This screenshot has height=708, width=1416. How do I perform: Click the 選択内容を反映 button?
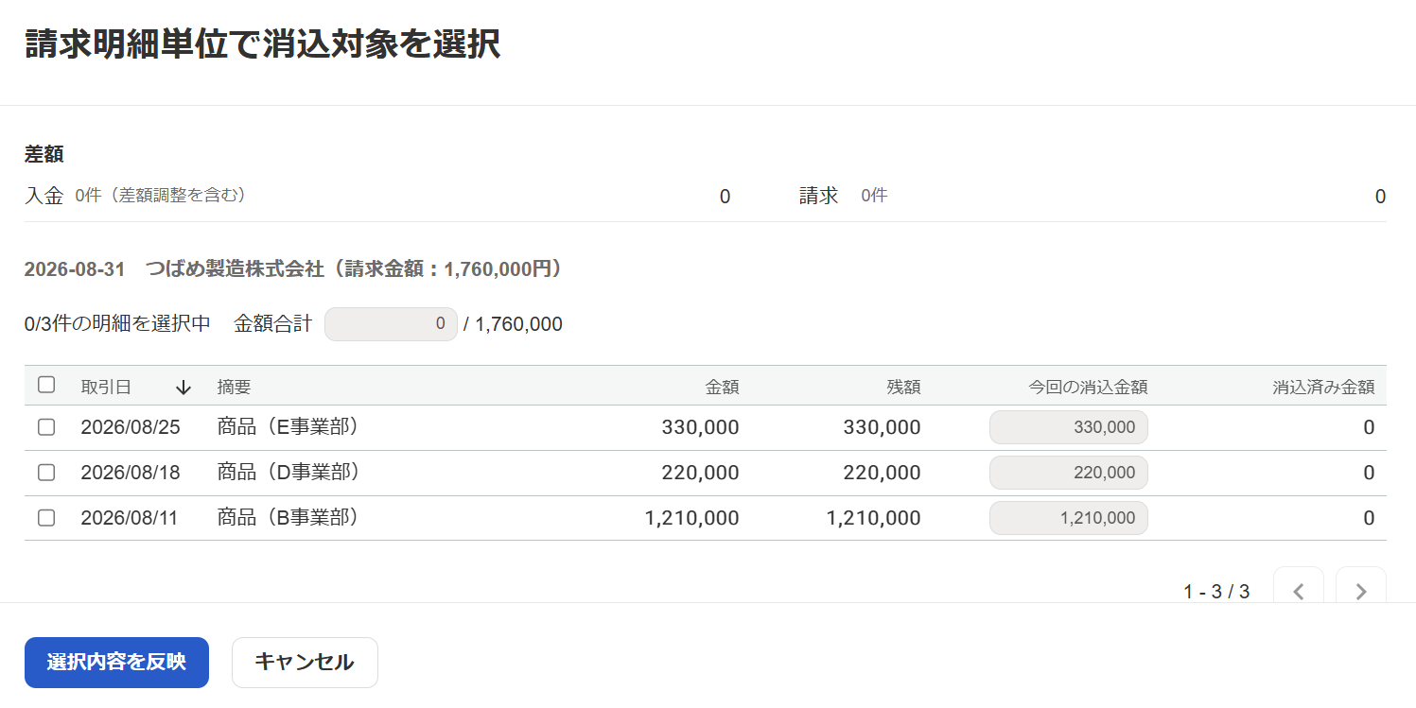pos(116,663)
